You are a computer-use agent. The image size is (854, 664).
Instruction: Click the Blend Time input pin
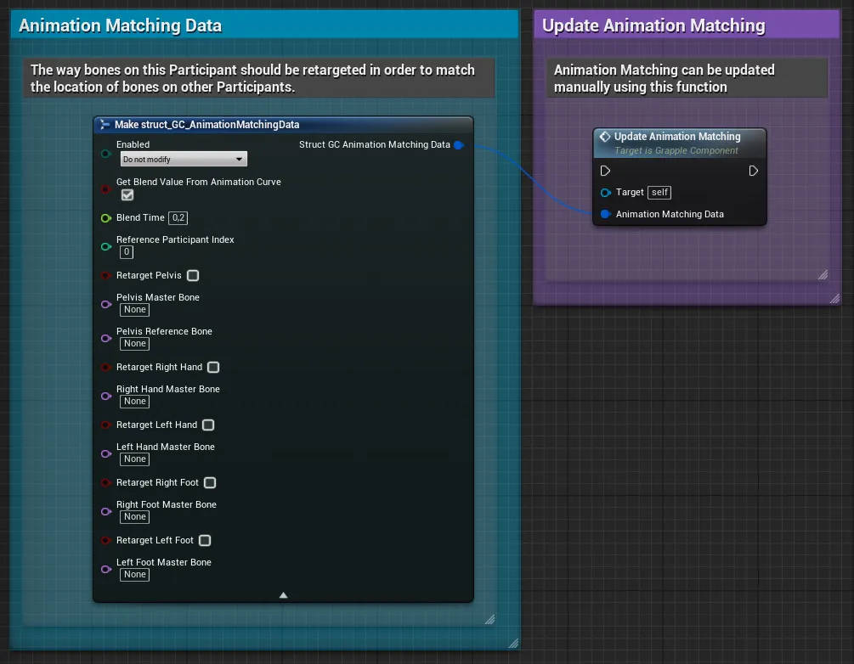click(106, 218)
